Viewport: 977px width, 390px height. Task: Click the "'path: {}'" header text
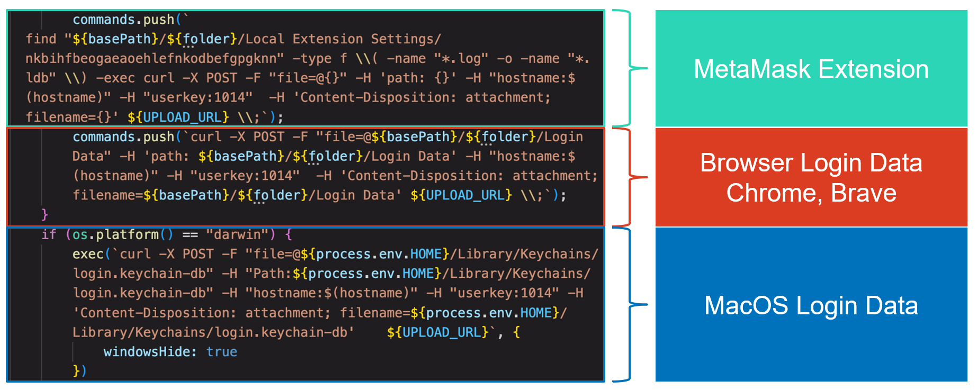(x=418, y=78)
